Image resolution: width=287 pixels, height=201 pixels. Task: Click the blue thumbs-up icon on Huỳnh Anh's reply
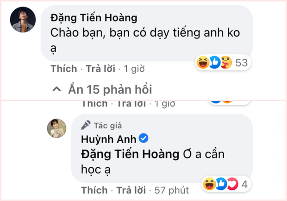tap(221, 184)
